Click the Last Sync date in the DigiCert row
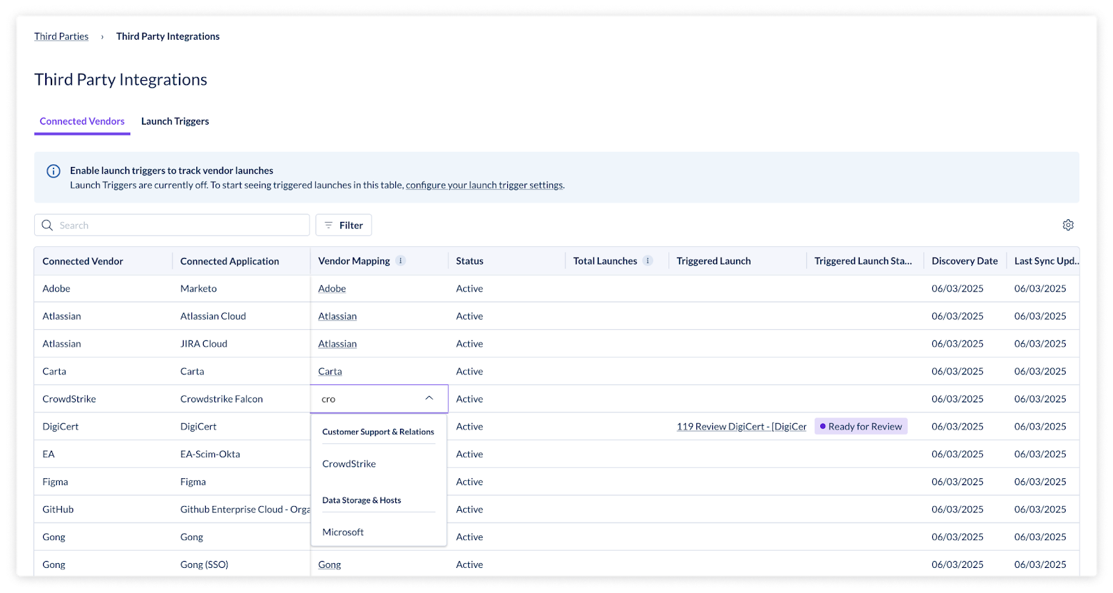The width and height of the screenshot is (1113, 593). [1040, 427]
